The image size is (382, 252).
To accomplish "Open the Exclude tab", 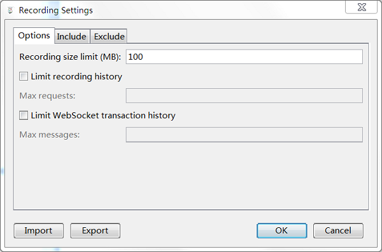I will pyautogui.click(x=109, y=36).
